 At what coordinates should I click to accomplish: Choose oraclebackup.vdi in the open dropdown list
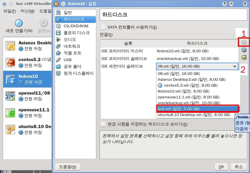198,103
